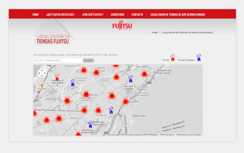
Task: Pan the map right with arrow control
Action: tap(45, 73)
